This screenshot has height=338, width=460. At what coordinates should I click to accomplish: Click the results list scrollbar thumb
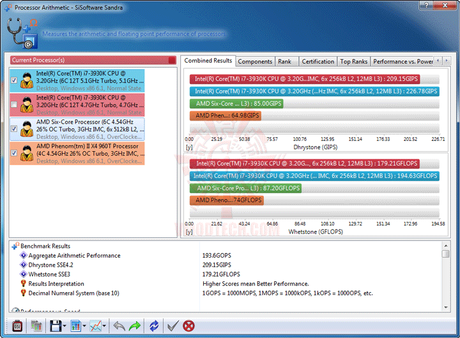point(446,254)
